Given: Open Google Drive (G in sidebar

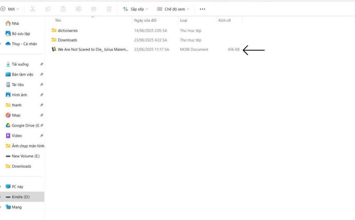Looking at the screenshot, I should point(22,125).
